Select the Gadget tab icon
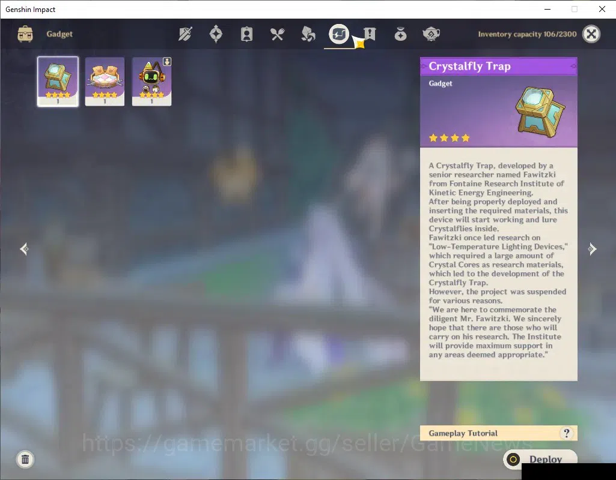 coord(338,34)
